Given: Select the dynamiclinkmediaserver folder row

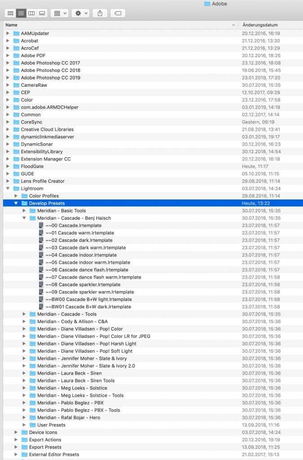Looking at the screenshot, I should [x=153, y=137].
